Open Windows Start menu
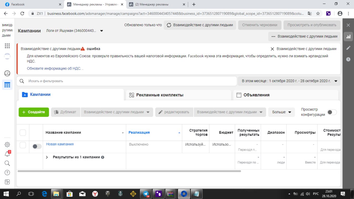This screenshot has width=354, height=199. point(6,194)
